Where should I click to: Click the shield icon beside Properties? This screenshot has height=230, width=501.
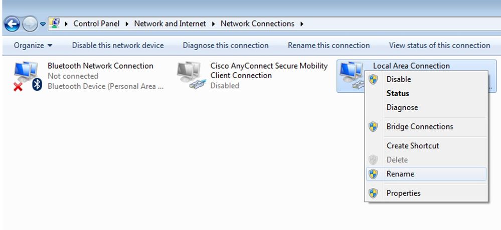point(373,193)
